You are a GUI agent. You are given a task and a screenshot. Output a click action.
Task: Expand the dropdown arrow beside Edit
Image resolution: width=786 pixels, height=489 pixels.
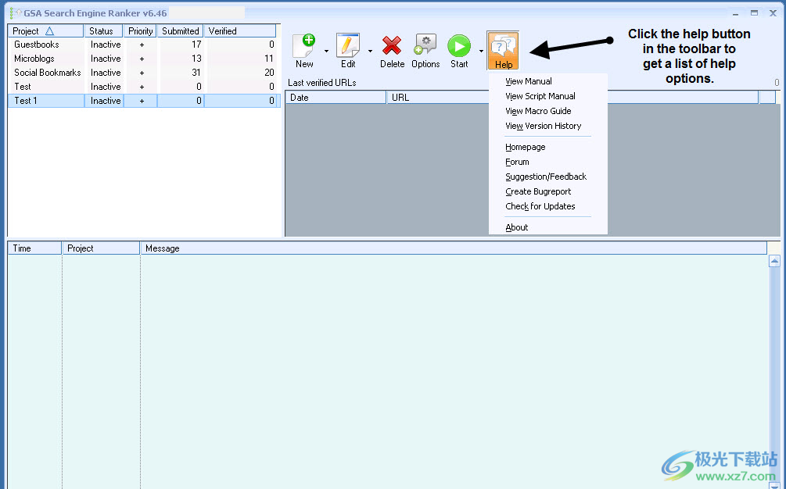point(371,51)
